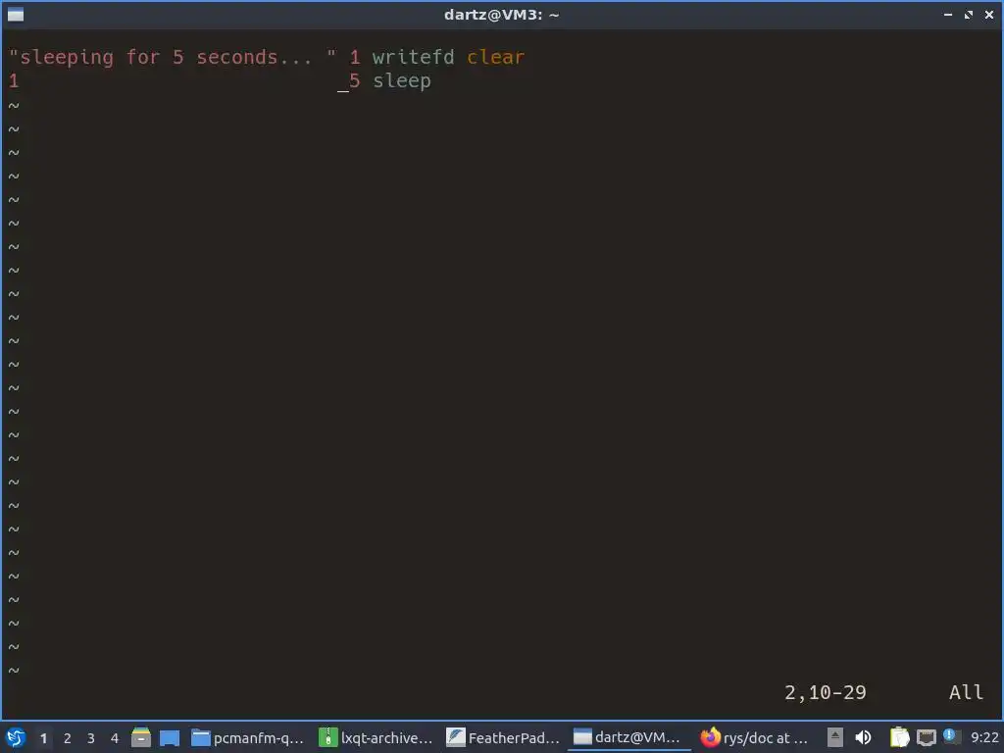Click the leading '1' on line two
Image resolution: width=1004 pixels, height=753 pixels.
[x=14, y=81]
